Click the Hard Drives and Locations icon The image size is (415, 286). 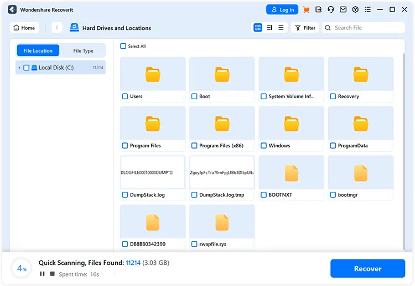point(74,28)
